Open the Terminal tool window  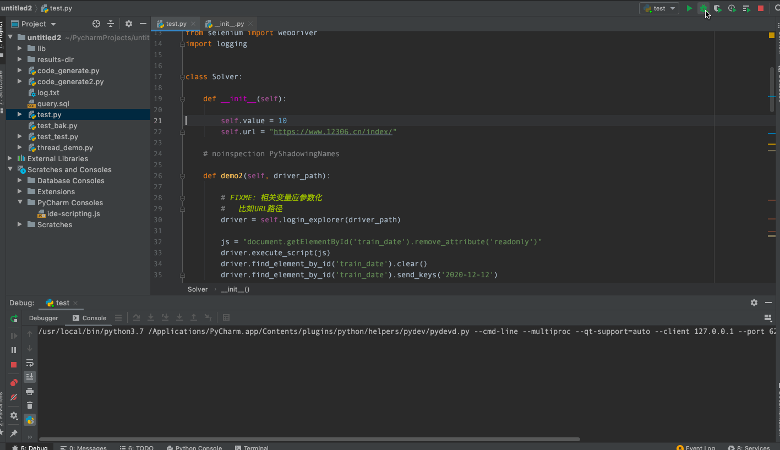point(252,448)
